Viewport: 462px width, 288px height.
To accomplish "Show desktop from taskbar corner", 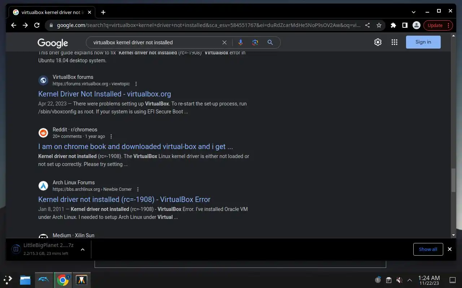I will [453, 280].
